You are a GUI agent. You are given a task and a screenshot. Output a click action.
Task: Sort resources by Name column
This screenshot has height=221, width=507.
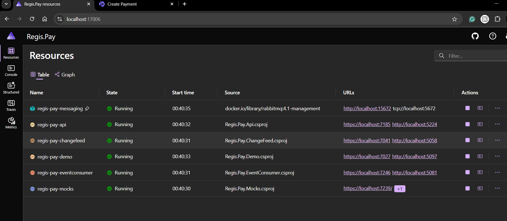37,93
